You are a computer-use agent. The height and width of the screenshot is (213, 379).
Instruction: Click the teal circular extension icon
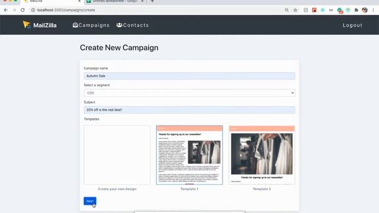pyautogui.click(x=348, y=10)
